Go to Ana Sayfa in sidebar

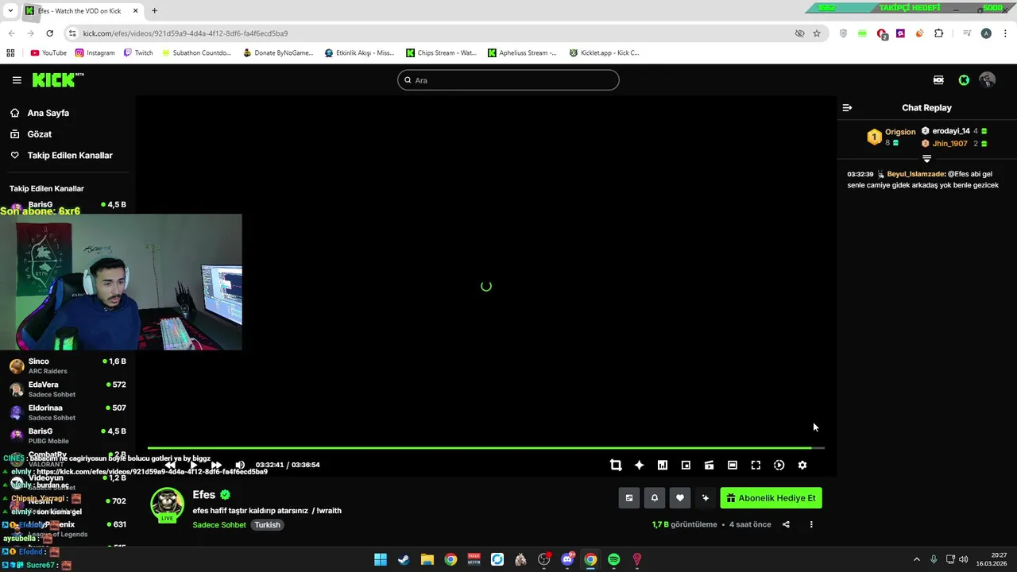[x=48, y=113]
